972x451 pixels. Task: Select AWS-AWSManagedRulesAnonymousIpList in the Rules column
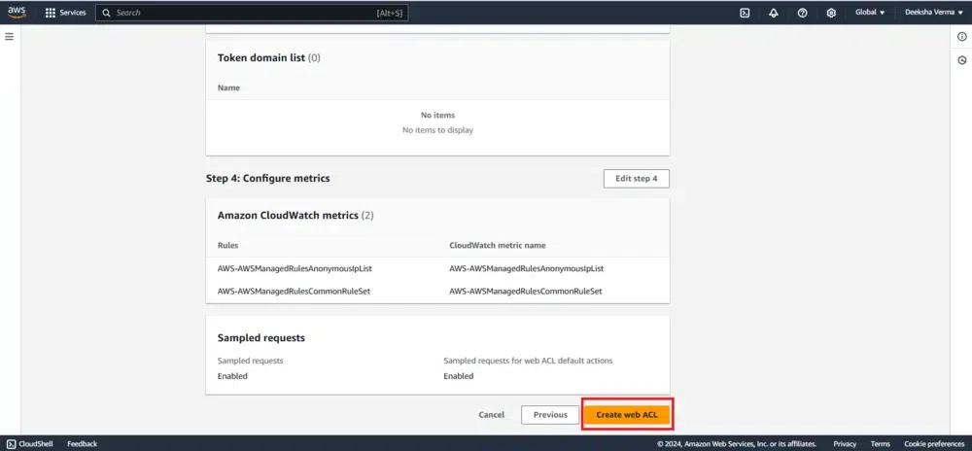coord(295,269)
